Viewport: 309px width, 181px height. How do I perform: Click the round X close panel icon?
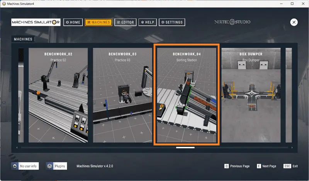(294, 22)
